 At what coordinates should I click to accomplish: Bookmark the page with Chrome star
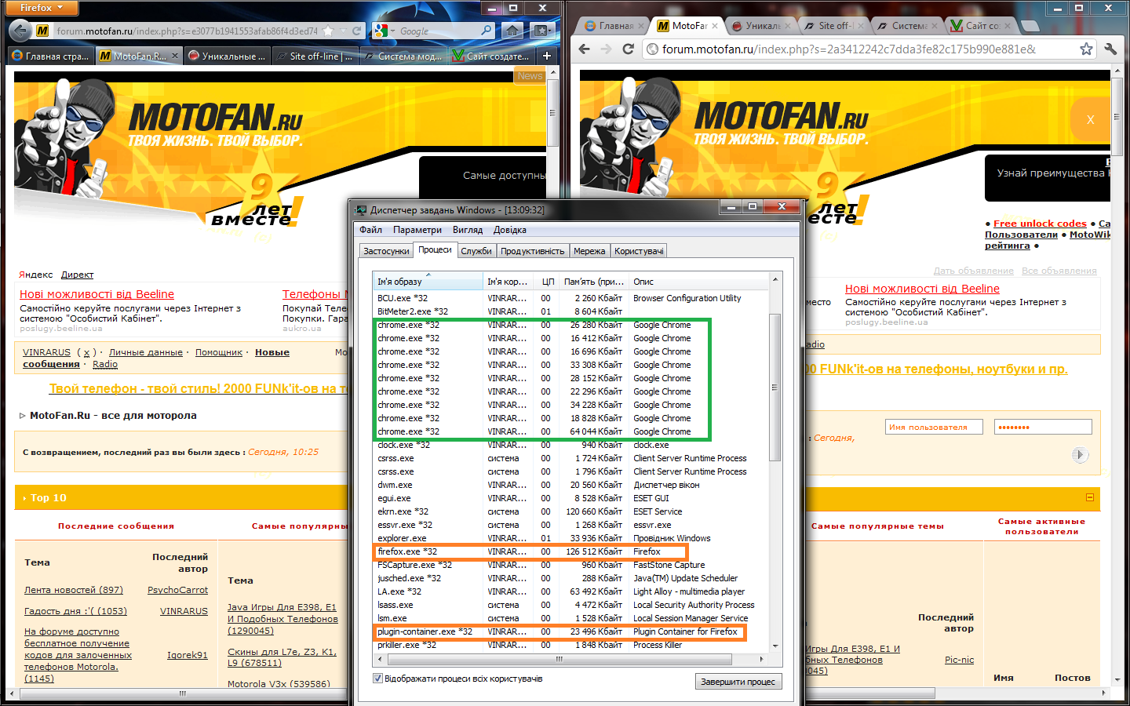(x=1086, y=49)
